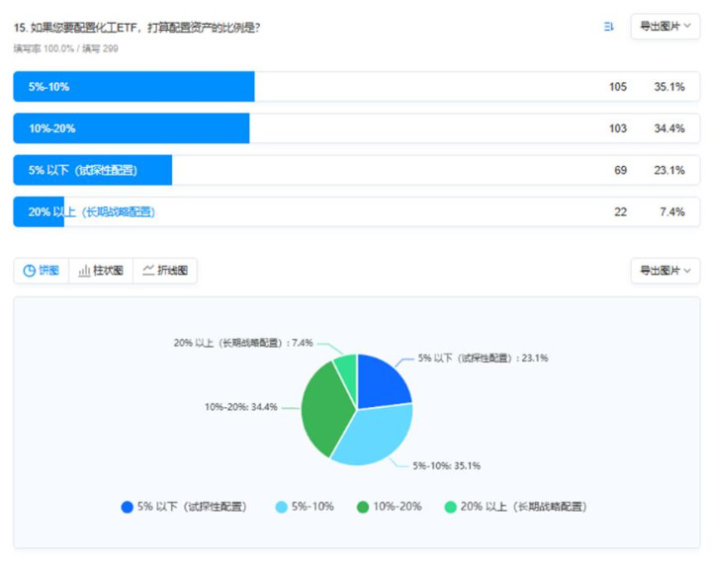Switch to the 折线图 line chart tab

[165, 271]
